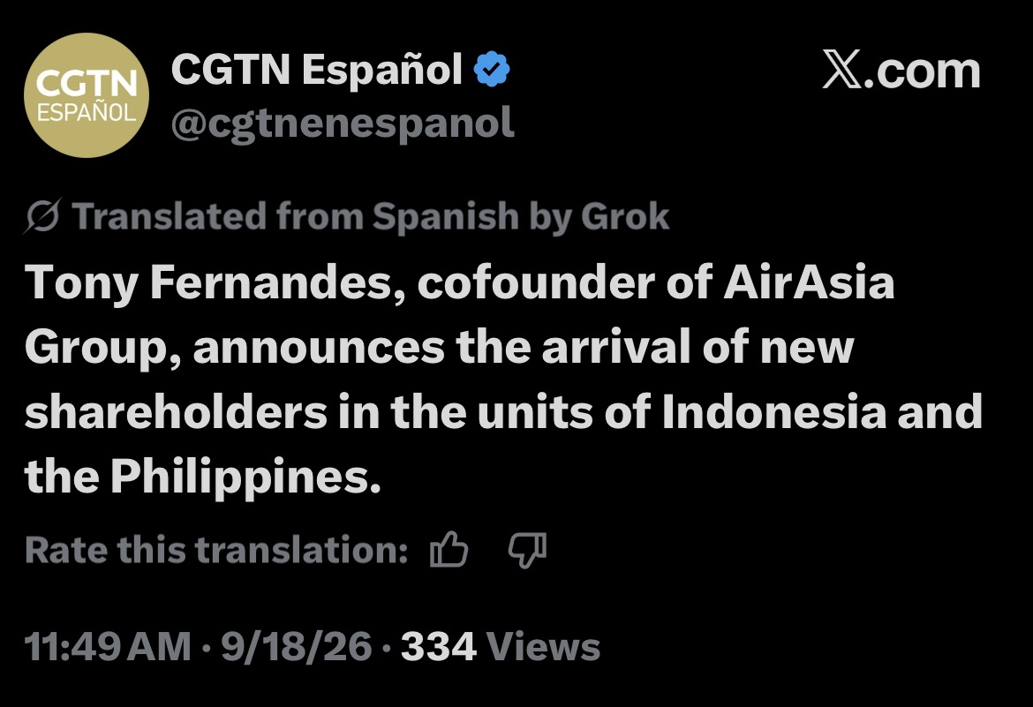Click the 9/18/26 date
Screen dimensions: 1033x707
click(x=297, y=646)
